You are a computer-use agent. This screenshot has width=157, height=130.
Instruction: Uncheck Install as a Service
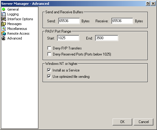coord(49,70)
